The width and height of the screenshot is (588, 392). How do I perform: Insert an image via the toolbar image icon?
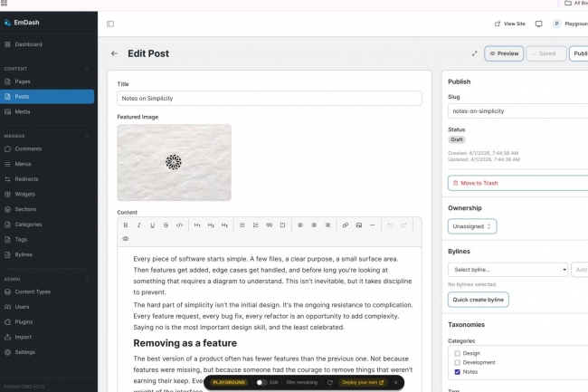coord(358,225)
